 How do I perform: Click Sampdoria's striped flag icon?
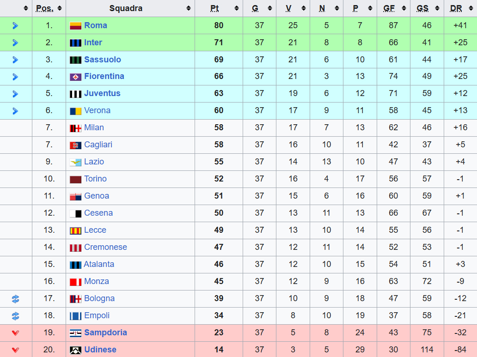click(x=75, y=333)
